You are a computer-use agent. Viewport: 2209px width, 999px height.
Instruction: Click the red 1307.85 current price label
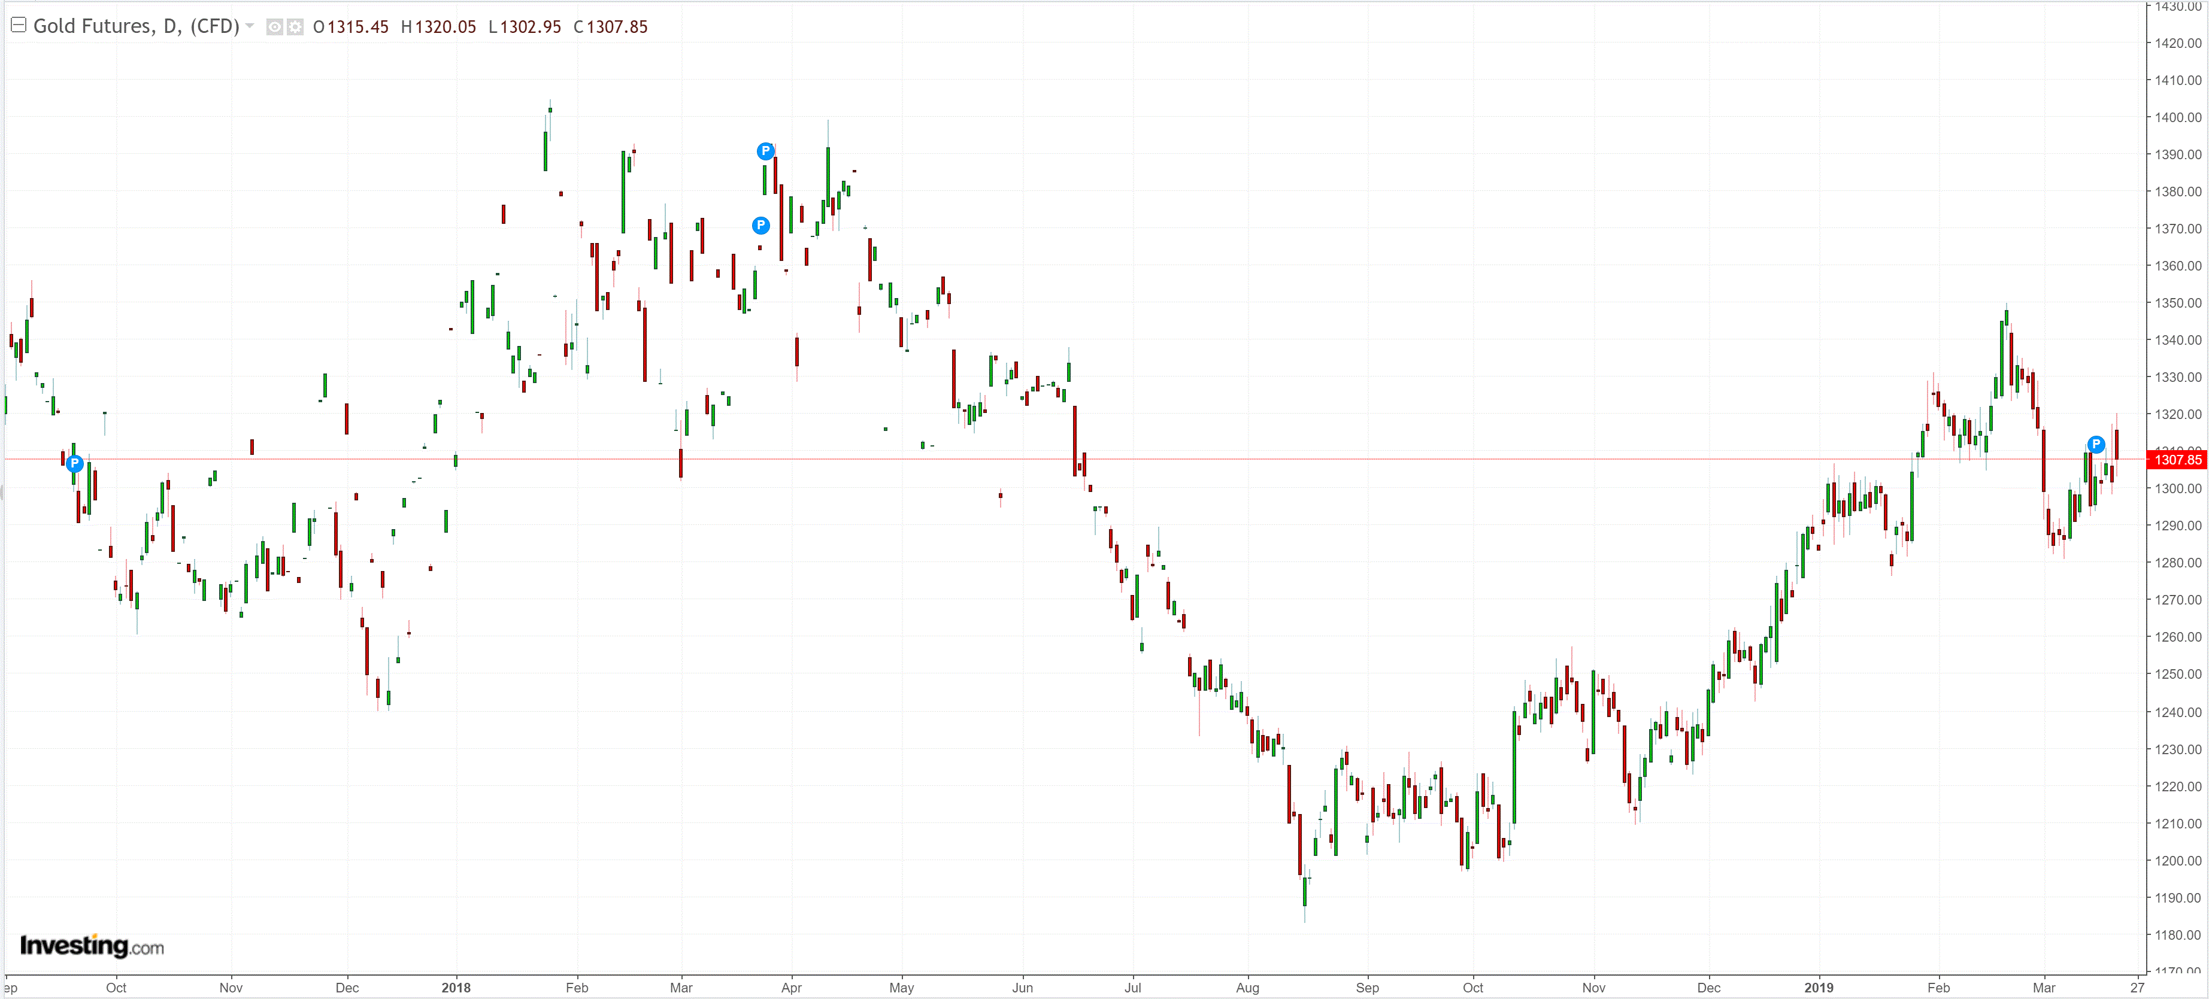point(2177,460)
